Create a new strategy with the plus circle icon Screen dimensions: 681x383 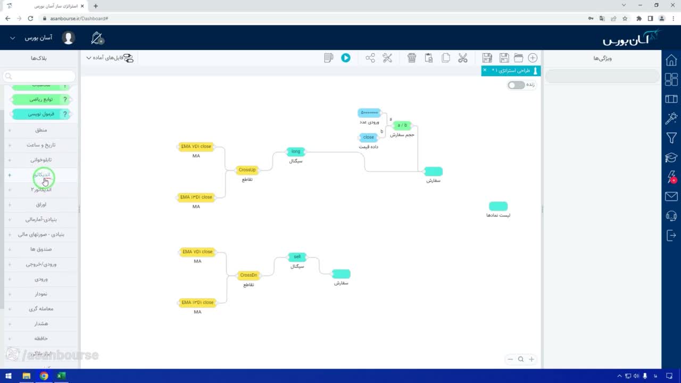(x=533, y=58)
